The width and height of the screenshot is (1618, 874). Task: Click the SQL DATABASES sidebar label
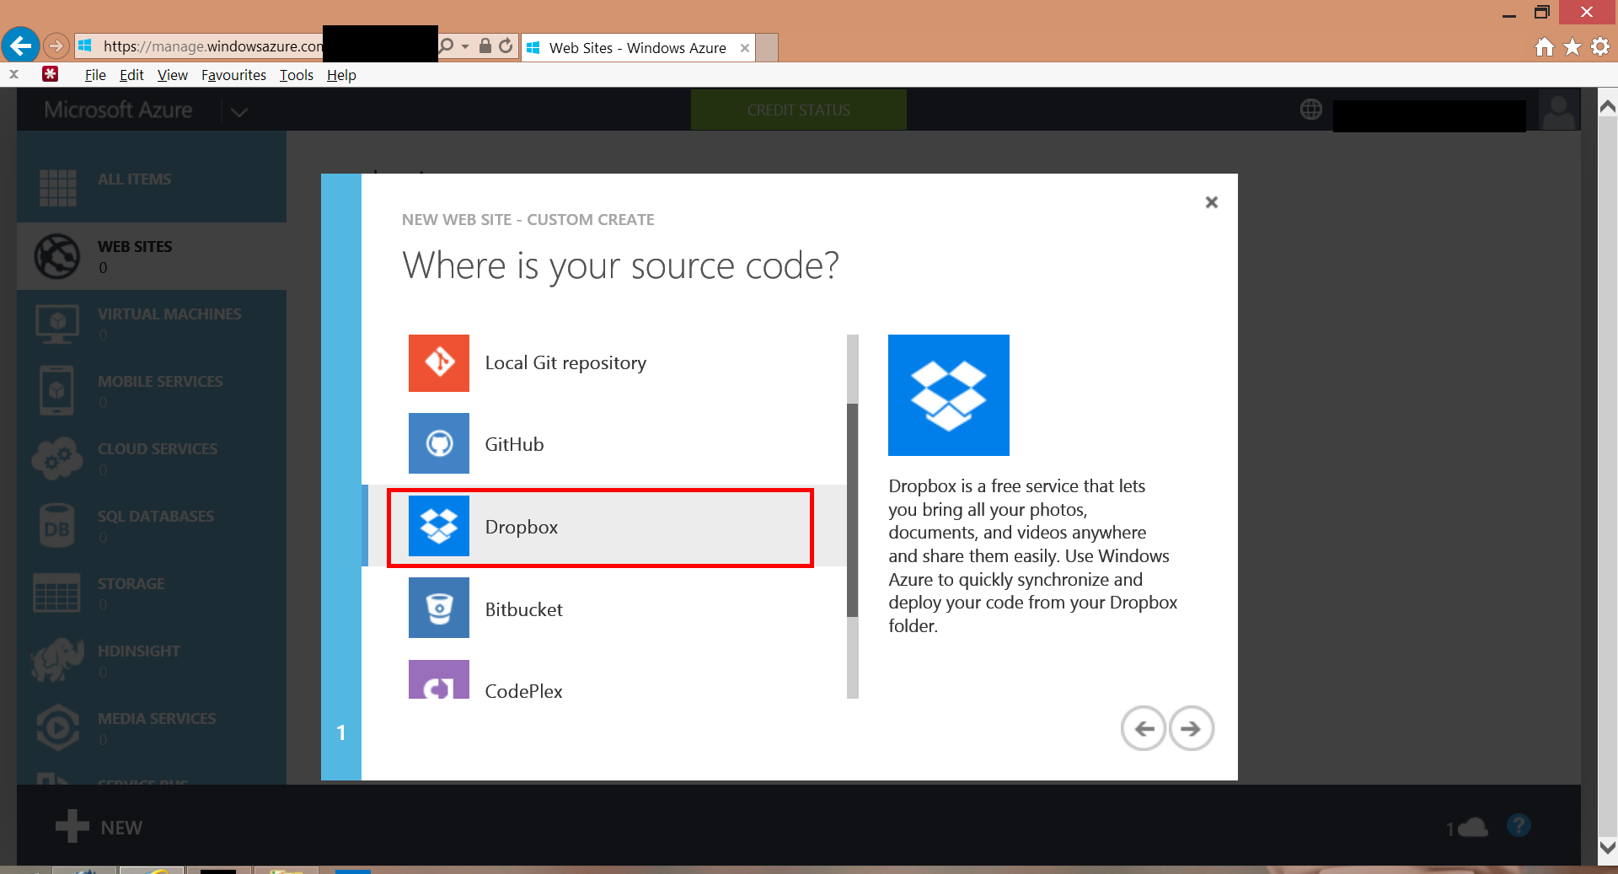click(156, 517)
